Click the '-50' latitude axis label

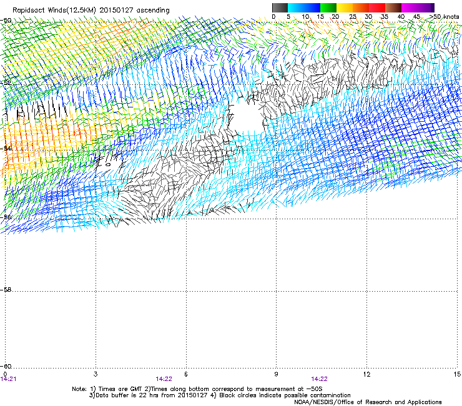click(6, 21)
